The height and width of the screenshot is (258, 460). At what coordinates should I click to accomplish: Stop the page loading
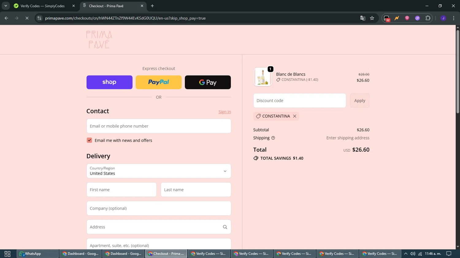pyautogui.click(x=27, y=18)
